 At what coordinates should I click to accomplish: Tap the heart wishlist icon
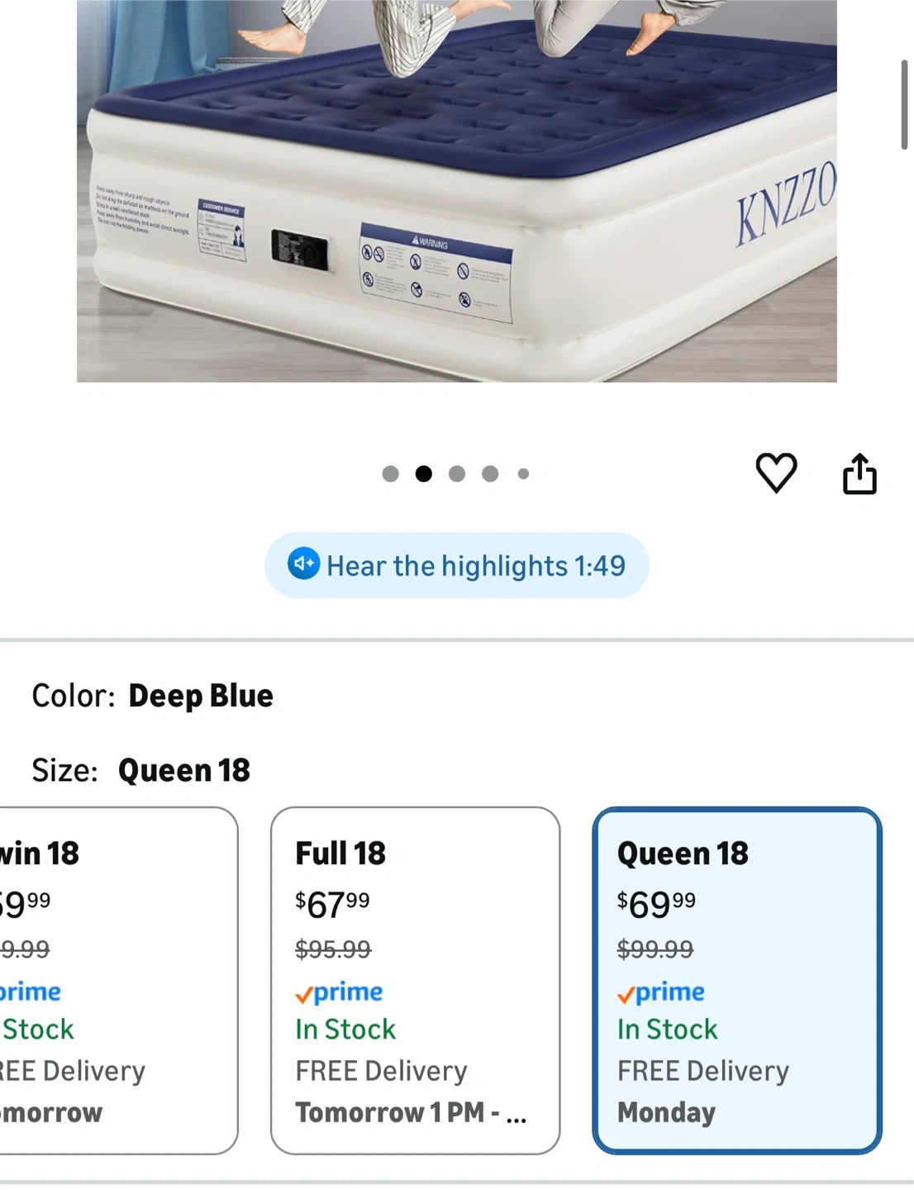pyautogui.click(x=776, y=473)
